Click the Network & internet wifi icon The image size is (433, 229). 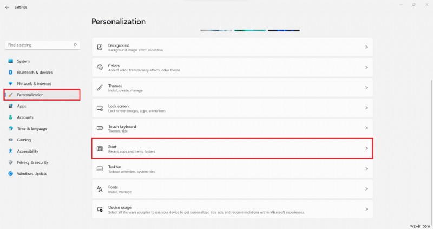[x=10, y=83]
